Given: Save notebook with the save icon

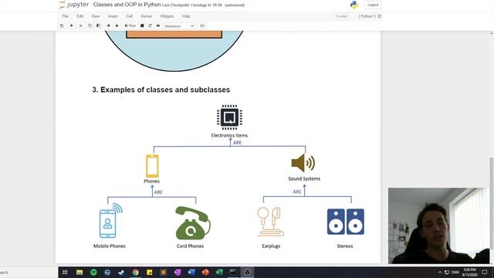Looking at the screenshot, I should point(62,25).
